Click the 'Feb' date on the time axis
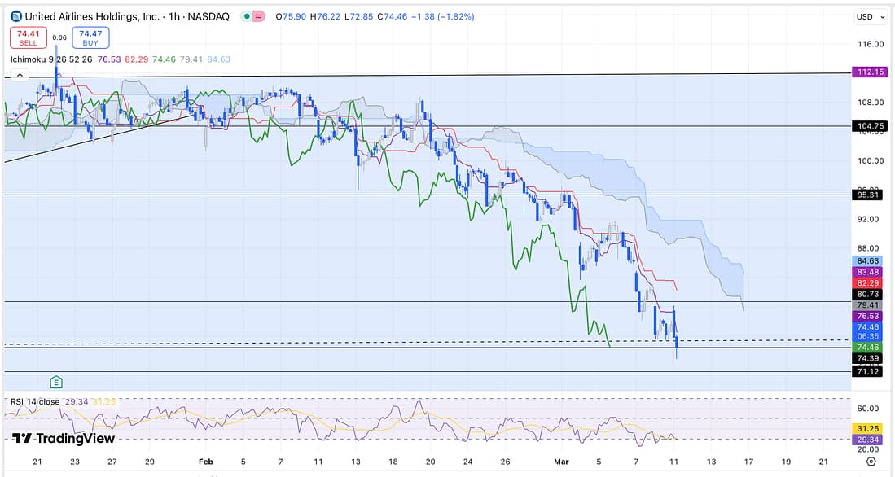895x477 pixels. (x=205, y=462)
